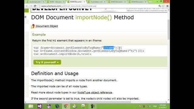Screen dimensions: 194x109
Task: Click the network signal icon in system tray
Action: coord(147,106)
